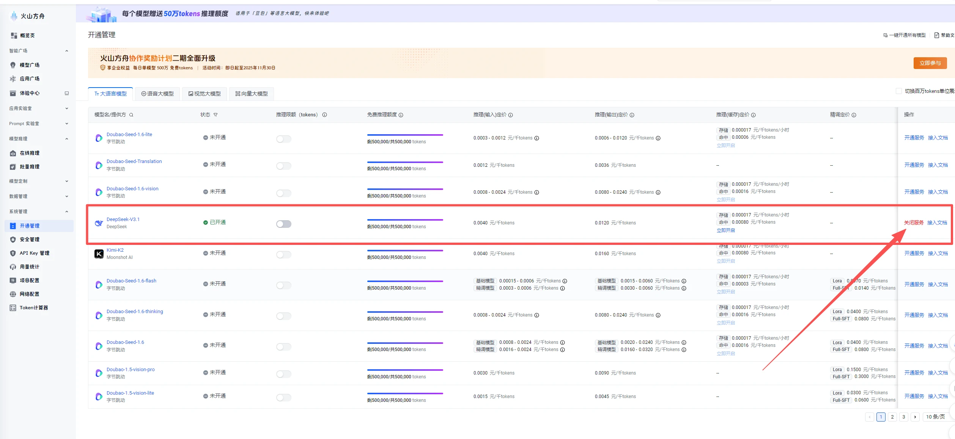This screenshot has height=439, width=955.
Task: Click the 用量统计 sidebar icon
Action: [13, 267]
